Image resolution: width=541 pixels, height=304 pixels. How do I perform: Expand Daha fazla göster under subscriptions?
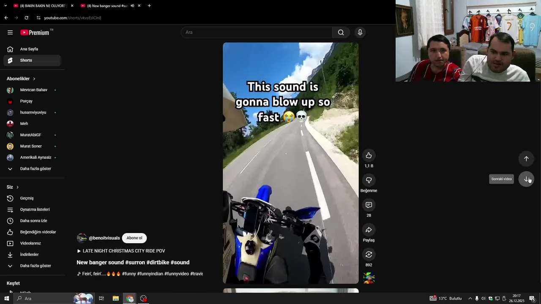point(32,169)
